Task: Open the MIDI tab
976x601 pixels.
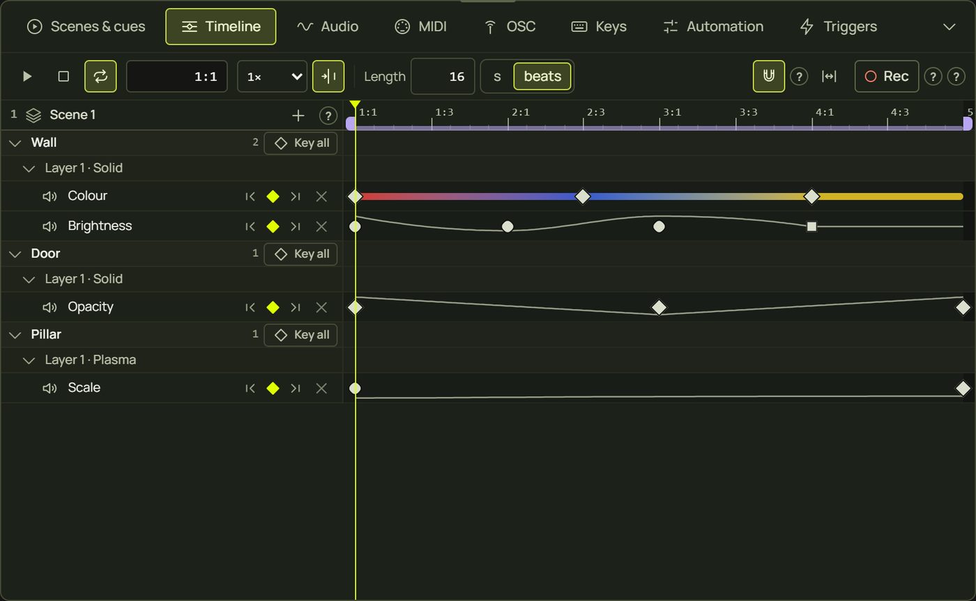Action: 421,26
